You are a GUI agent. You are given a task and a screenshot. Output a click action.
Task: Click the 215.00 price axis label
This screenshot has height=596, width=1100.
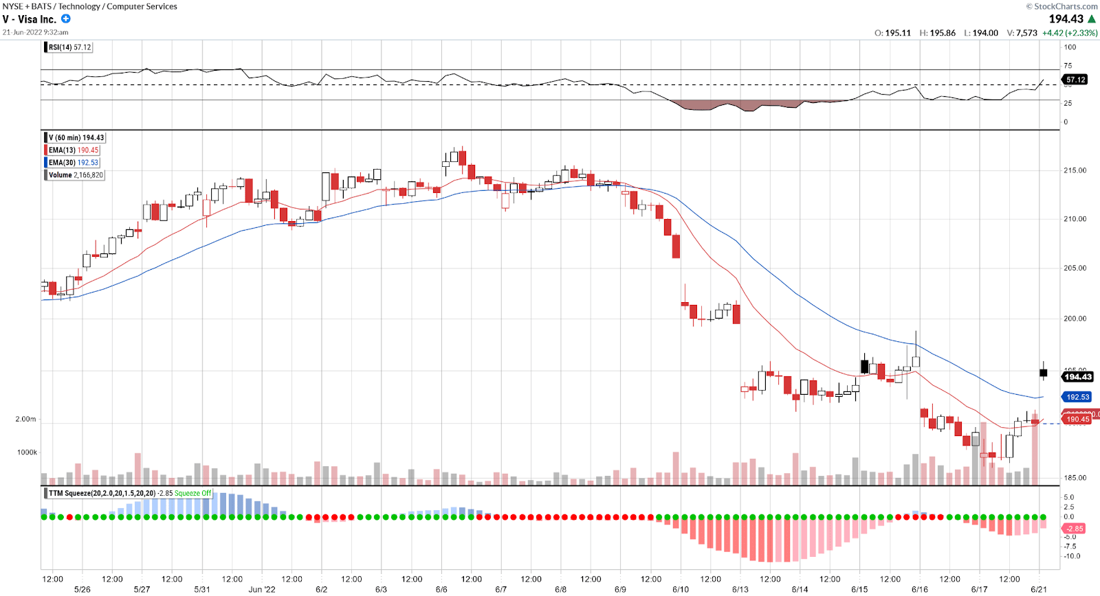[x=1075, y=170]
